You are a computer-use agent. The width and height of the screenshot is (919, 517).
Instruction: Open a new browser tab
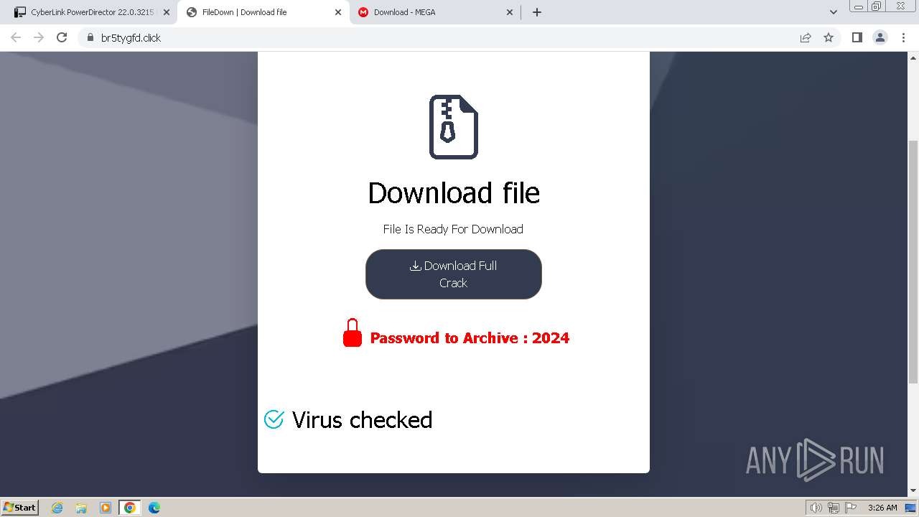click(537, 12)
